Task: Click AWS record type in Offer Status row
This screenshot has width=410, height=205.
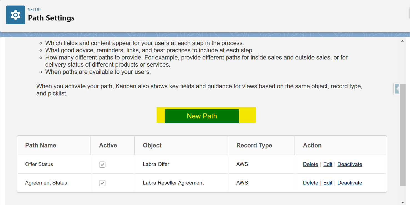Action: (x=242, y=164)
